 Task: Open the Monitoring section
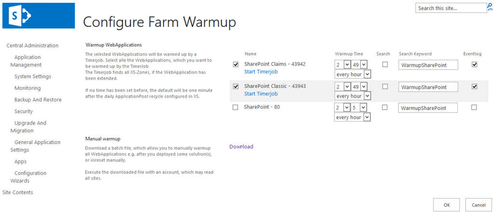coord(27,88)
